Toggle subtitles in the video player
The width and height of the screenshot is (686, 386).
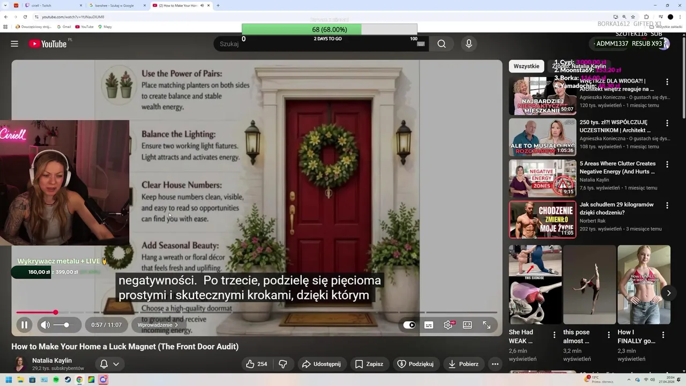point(429,325)
